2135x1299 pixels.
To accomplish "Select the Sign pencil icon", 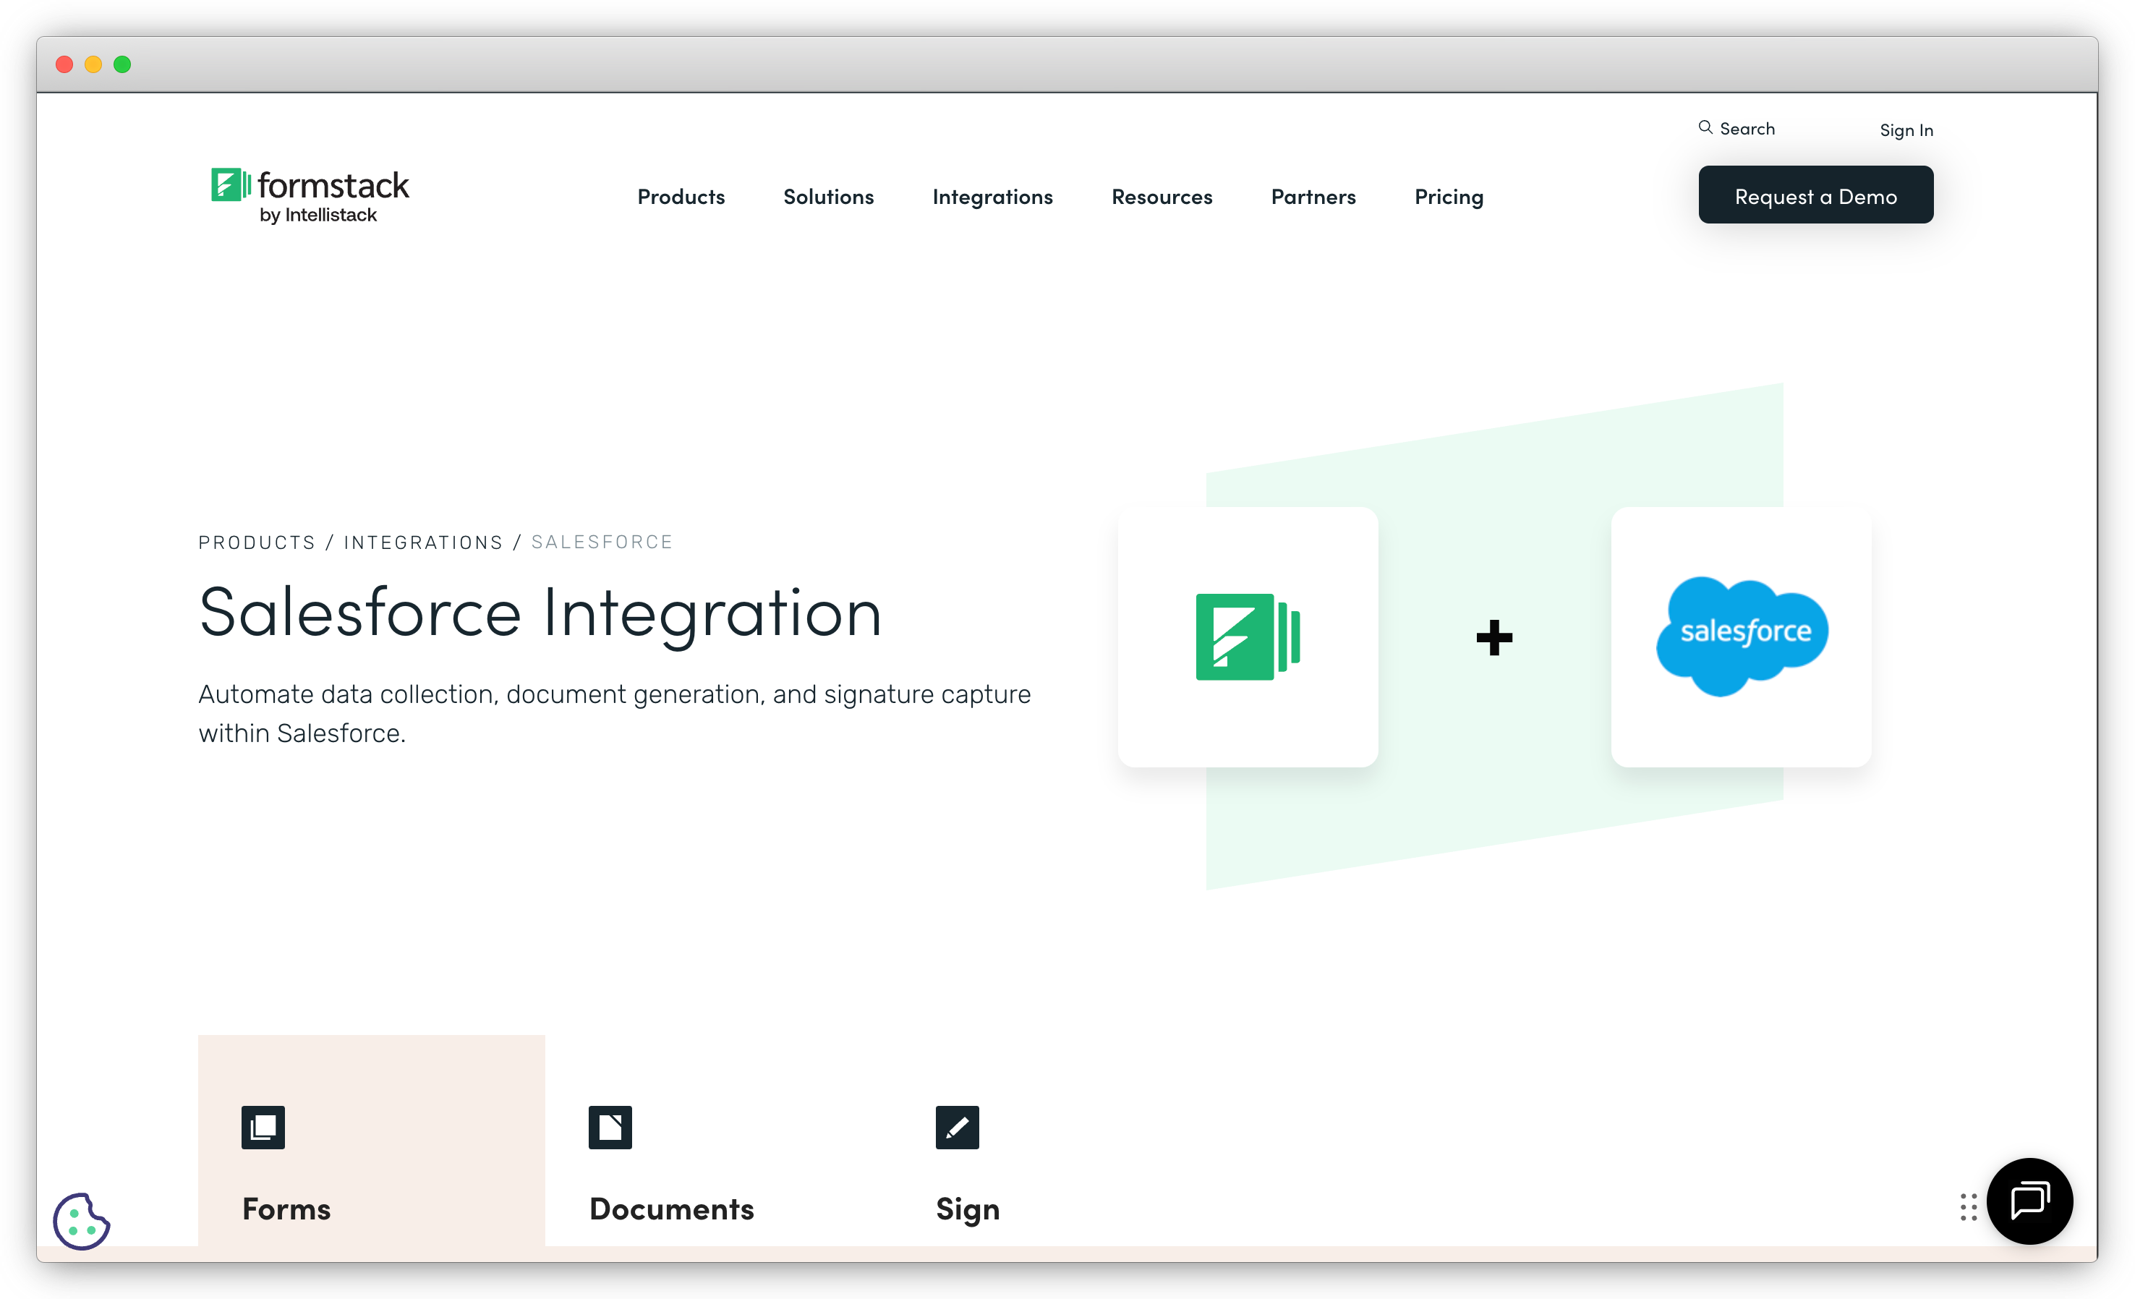I will coord(957,1128).
